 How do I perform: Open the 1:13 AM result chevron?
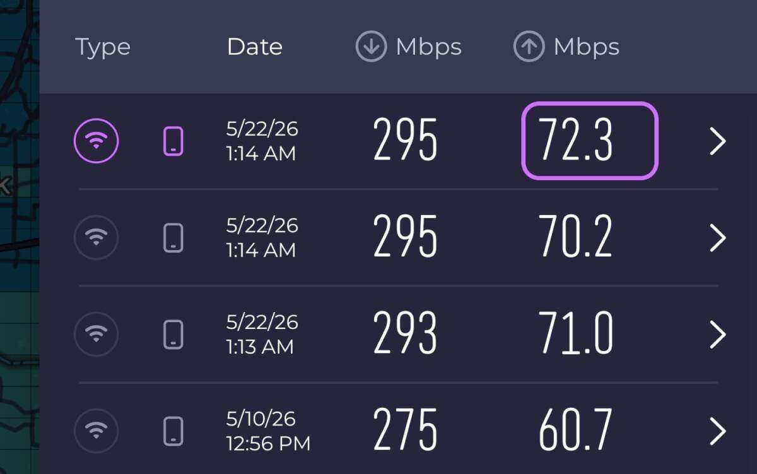(717, 334)
